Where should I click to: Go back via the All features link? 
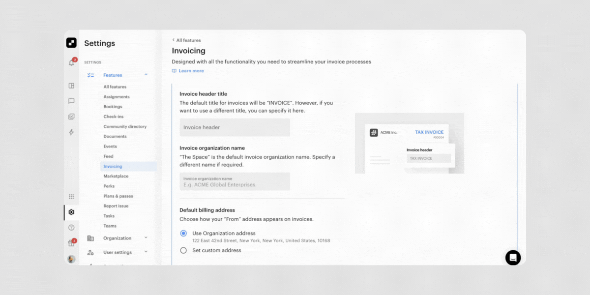point(186,40)
